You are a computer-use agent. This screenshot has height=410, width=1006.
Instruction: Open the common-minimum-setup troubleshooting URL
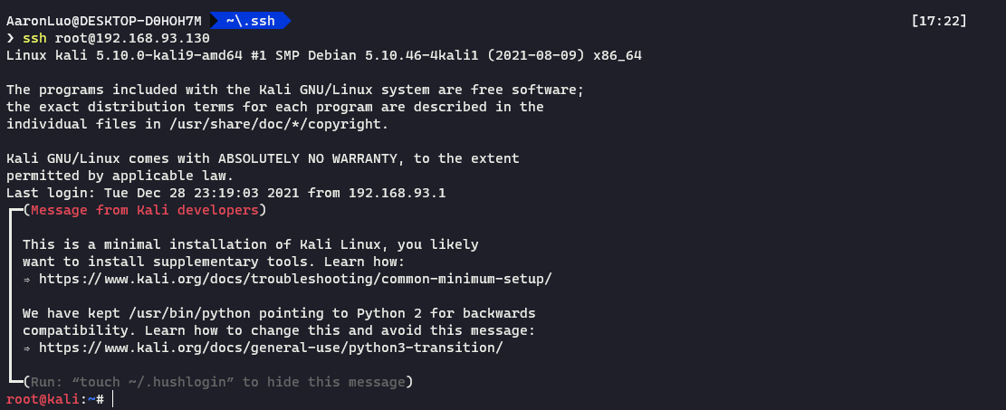[x=294, y=279]
